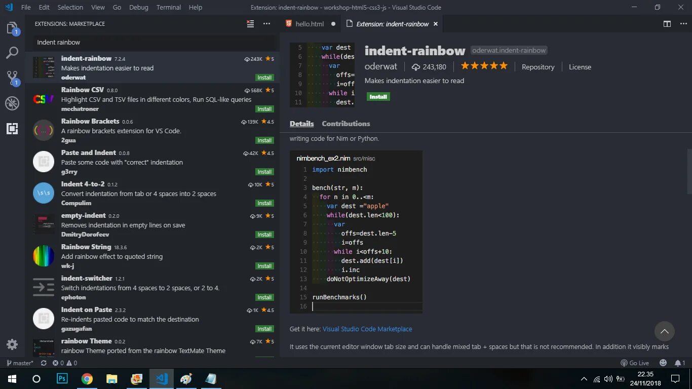This screenshot has height=389, width=692.
Task: Open the File menu
Action: (26, 7)
